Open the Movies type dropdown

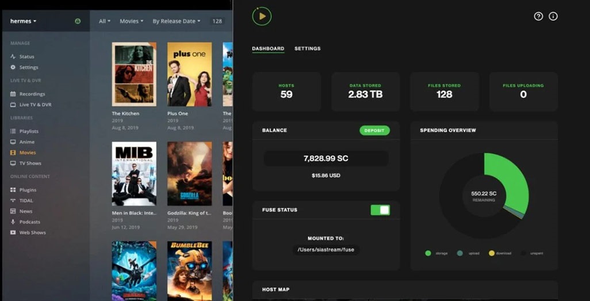click(131, 21)
